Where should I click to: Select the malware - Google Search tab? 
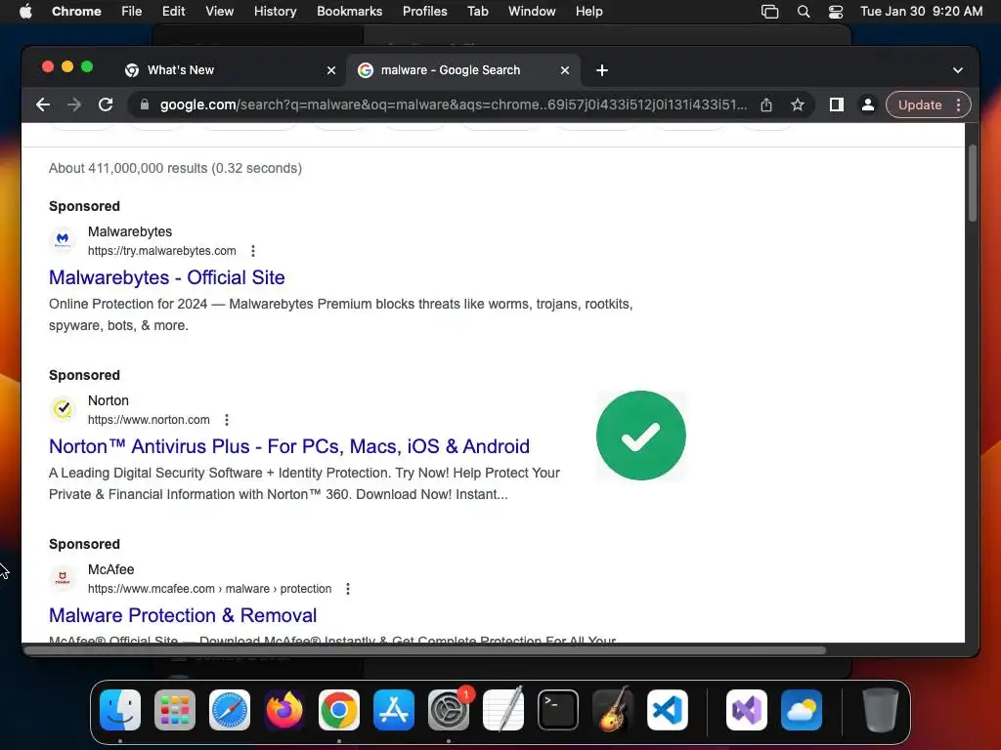click(x=462, y=70)
